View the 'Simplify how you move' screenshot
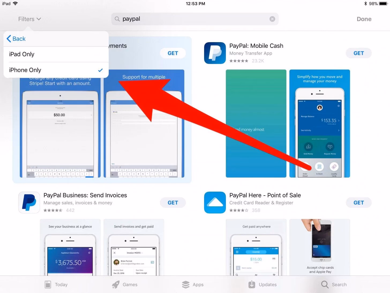390x293 pixels. pyautogui.click(x=320, y=123)
